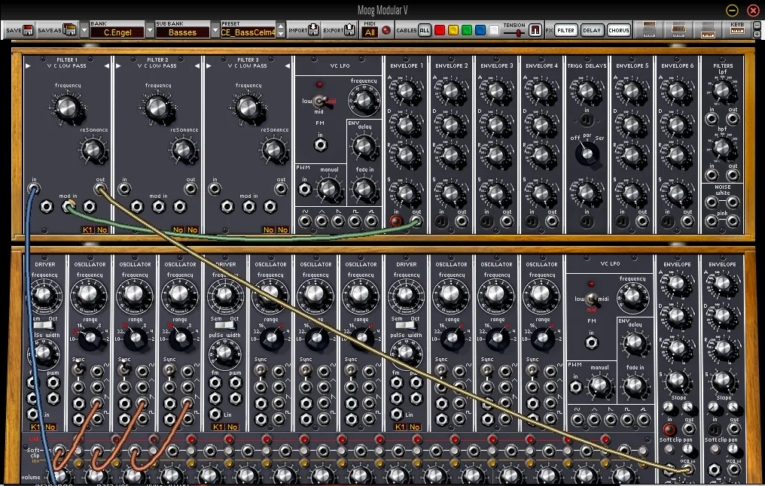
Task: Click the right white noise jack
Action: pos(733,202)
